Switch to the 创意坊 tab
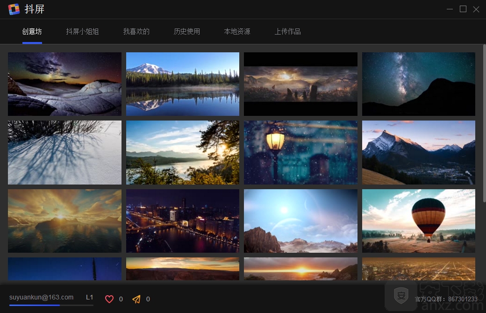The image size is (486, 313). tap(32, 31)
